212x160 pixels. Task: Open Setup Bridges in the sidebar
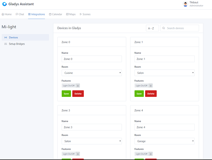25,44
